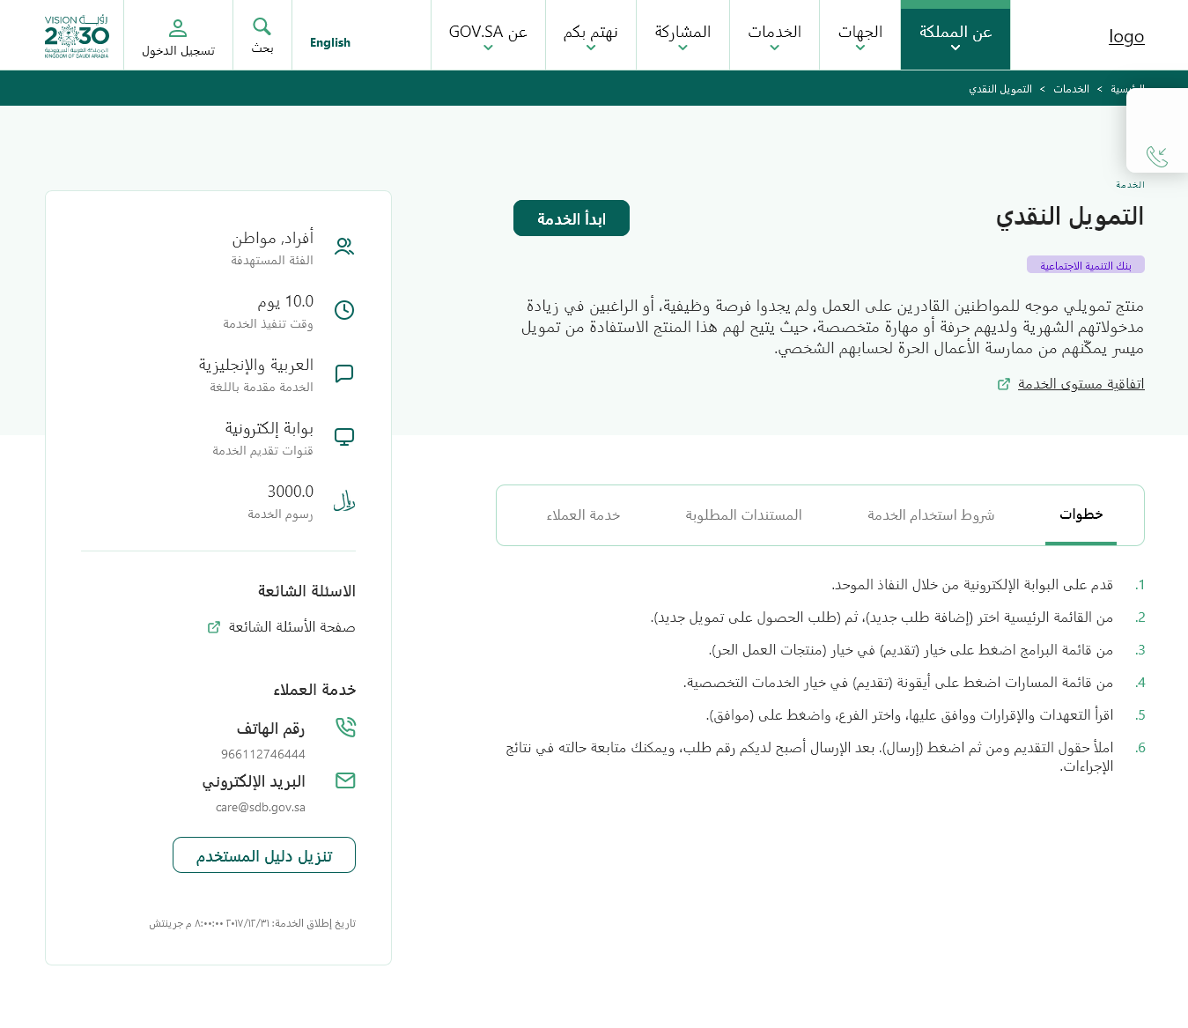Open اتفاقية مستوى الخدمة link
Screen dimensions: 1188x1028
click(x=1081, y=384)
